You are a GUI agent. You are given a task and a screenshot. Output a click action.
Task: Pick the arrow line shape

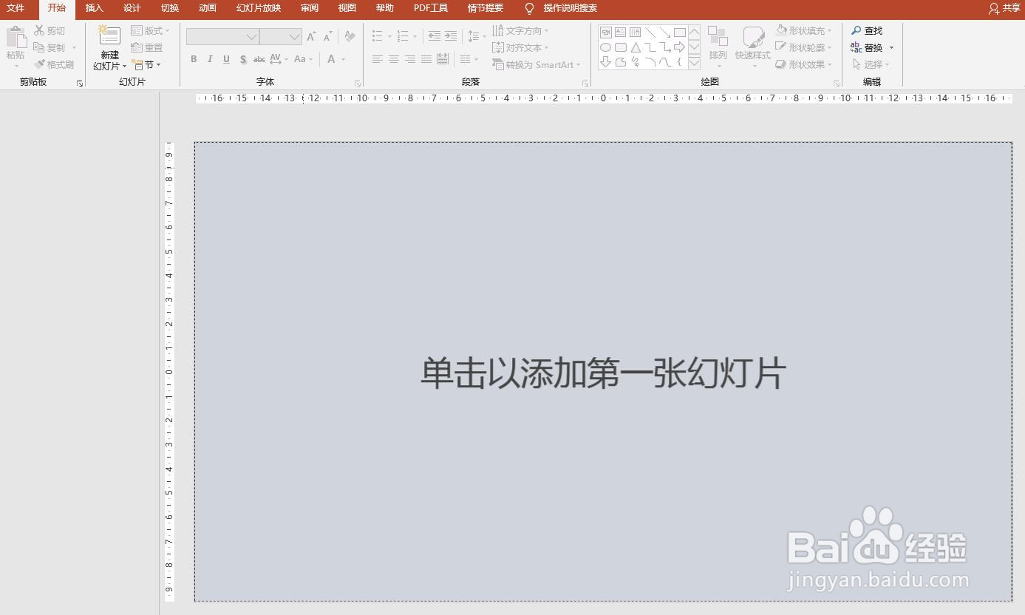665,33
